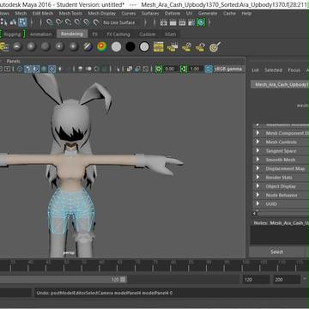Click the black surface shader sphere shelf icon
309x309 pixels.
[x=130, y=46]
